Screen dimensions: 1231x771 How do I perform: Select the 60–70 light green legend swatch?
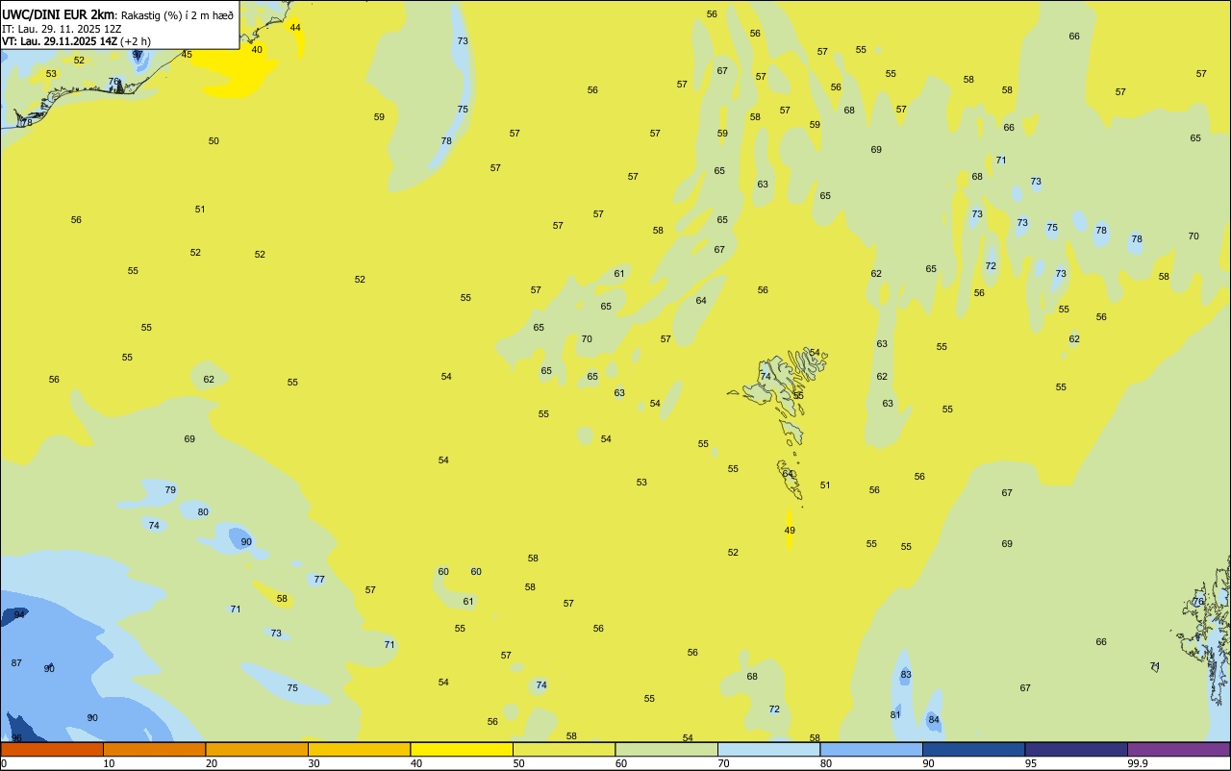[x=666, y=749]
